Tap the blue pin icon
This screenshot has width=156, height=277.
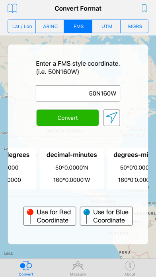click(87, 216)
